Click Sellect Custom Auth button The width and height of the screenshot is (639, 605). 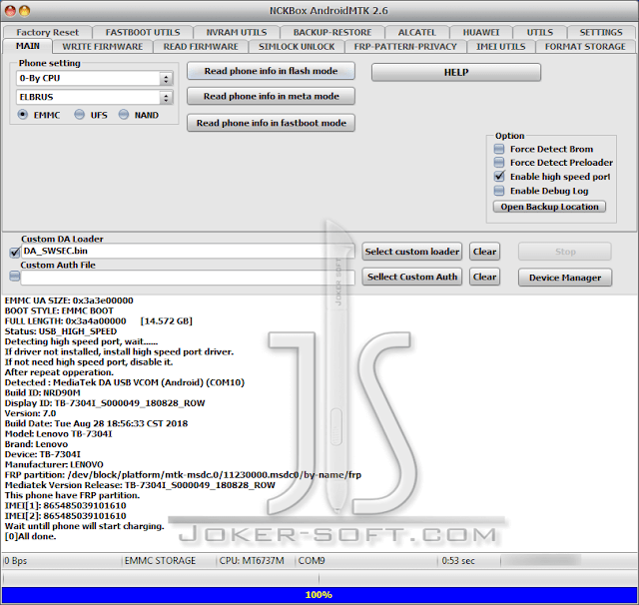point(412,277)
